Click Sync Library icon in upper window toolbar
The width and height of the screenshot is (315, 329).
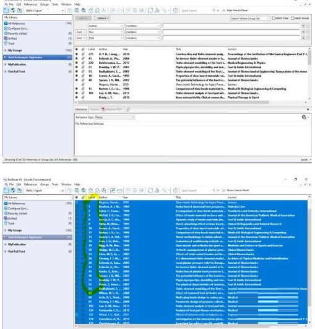click(150, 11)
